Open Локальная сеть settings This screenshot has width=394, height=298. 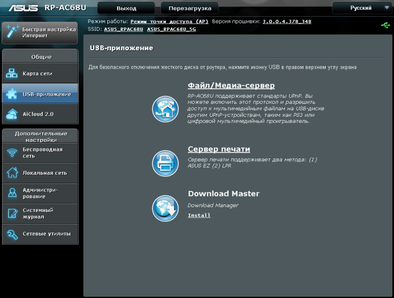[x=40, y=173]
